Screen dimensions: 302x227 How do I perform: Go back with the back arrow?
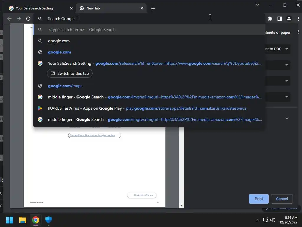coord(9,19)
